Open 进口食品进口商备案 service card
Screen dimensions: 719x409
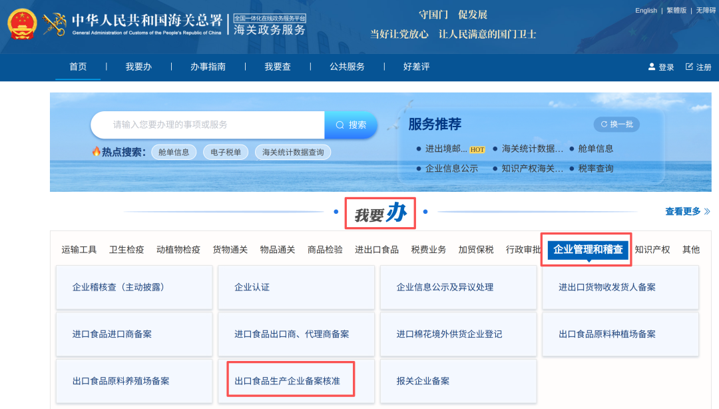tap(134, 334)
